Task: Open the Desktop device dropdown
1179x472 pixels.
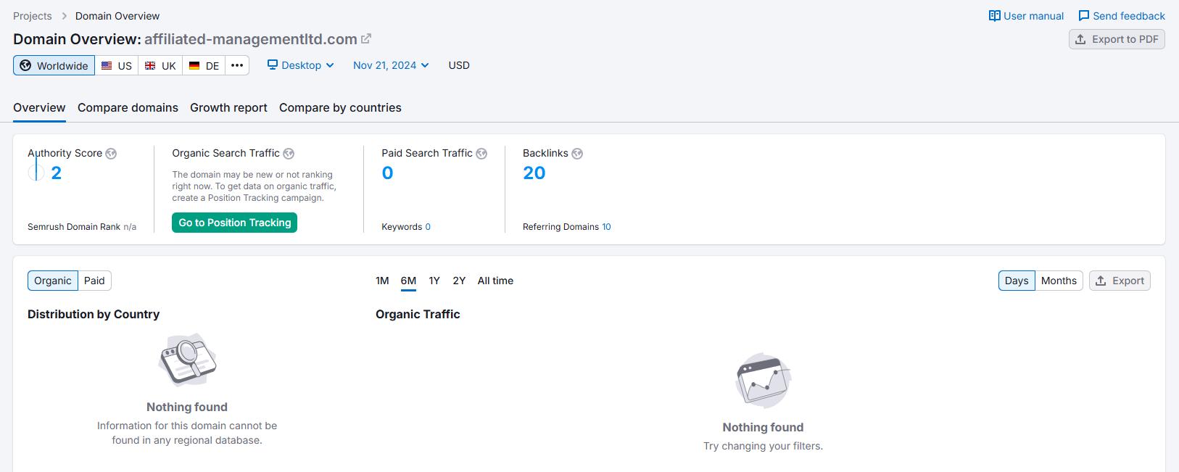Action: [300, 65]
